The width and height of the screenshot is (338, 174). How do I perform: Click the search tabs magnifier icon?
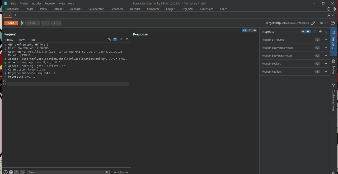tap(329, 15)
